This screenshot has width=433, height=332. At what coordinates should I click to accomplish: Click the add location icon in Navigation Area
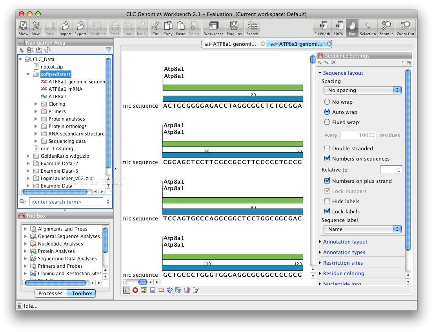(30, 50)
